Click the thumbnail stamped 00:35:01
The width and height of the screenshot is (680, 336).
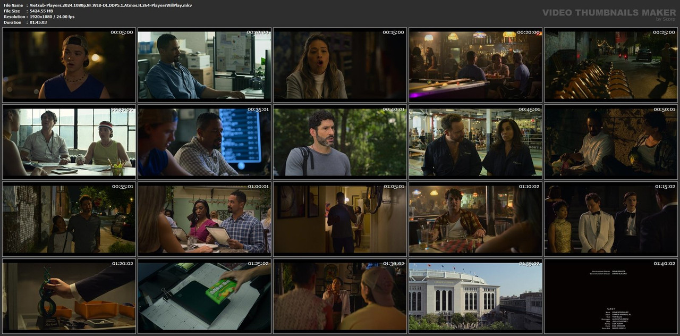click(x=205, y=141)
